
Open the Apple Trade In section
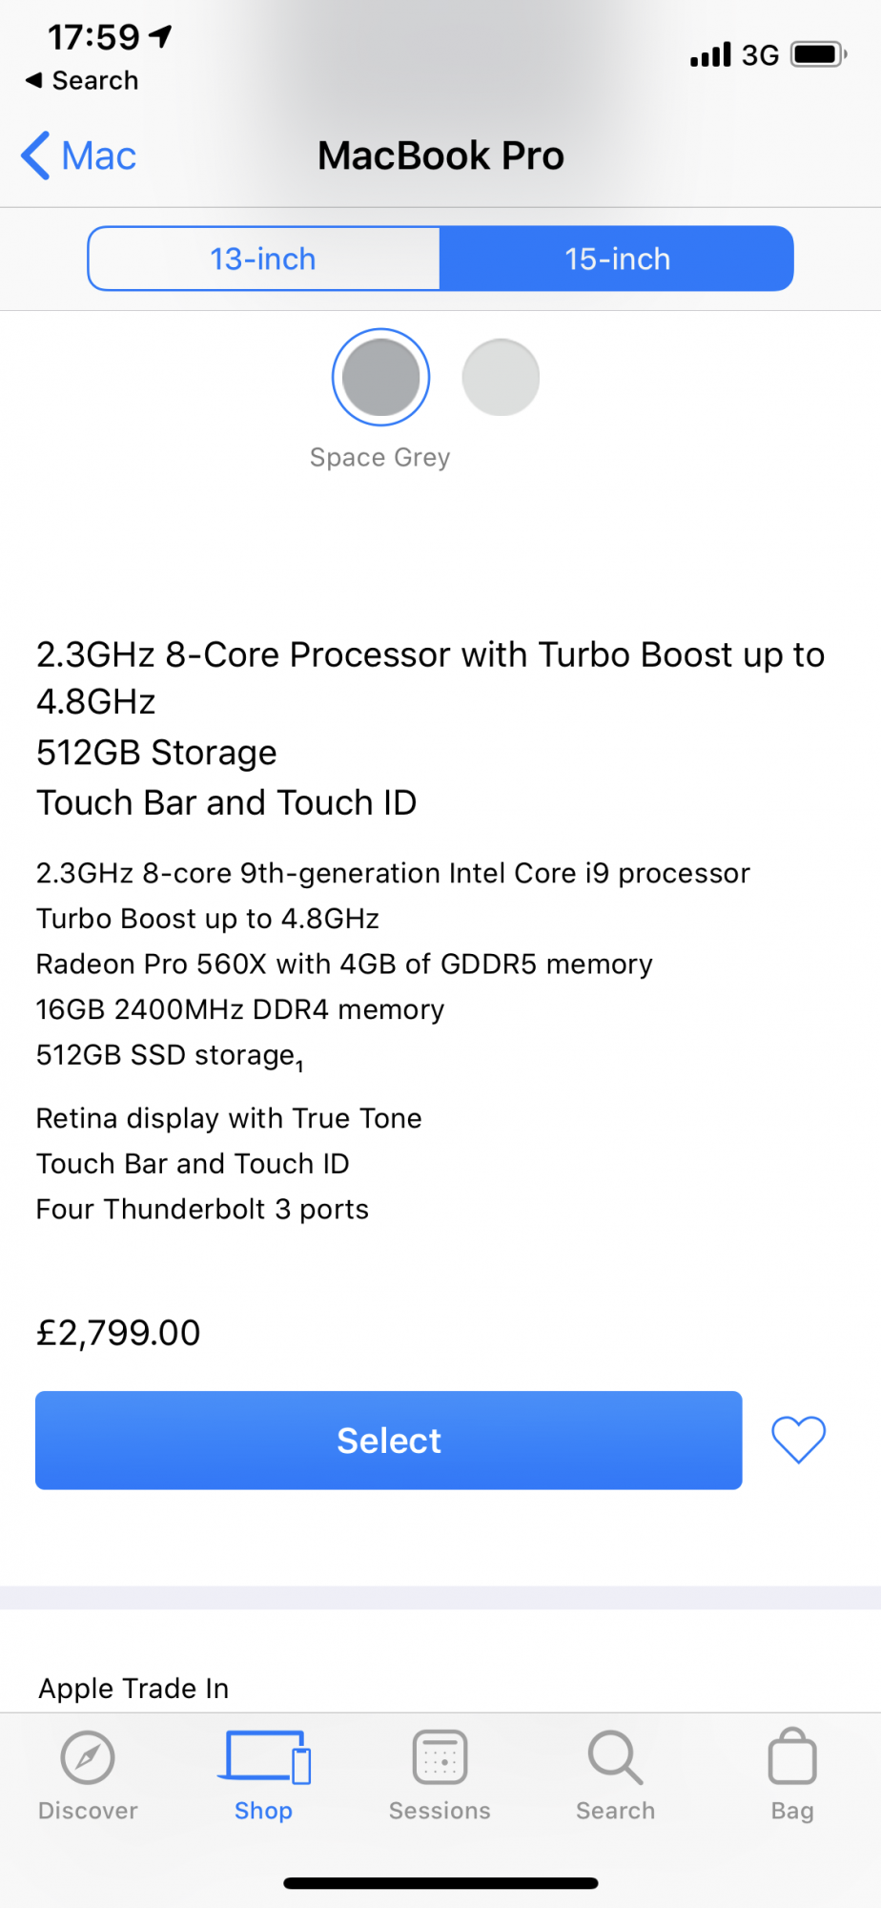[x=133, y=1688]
